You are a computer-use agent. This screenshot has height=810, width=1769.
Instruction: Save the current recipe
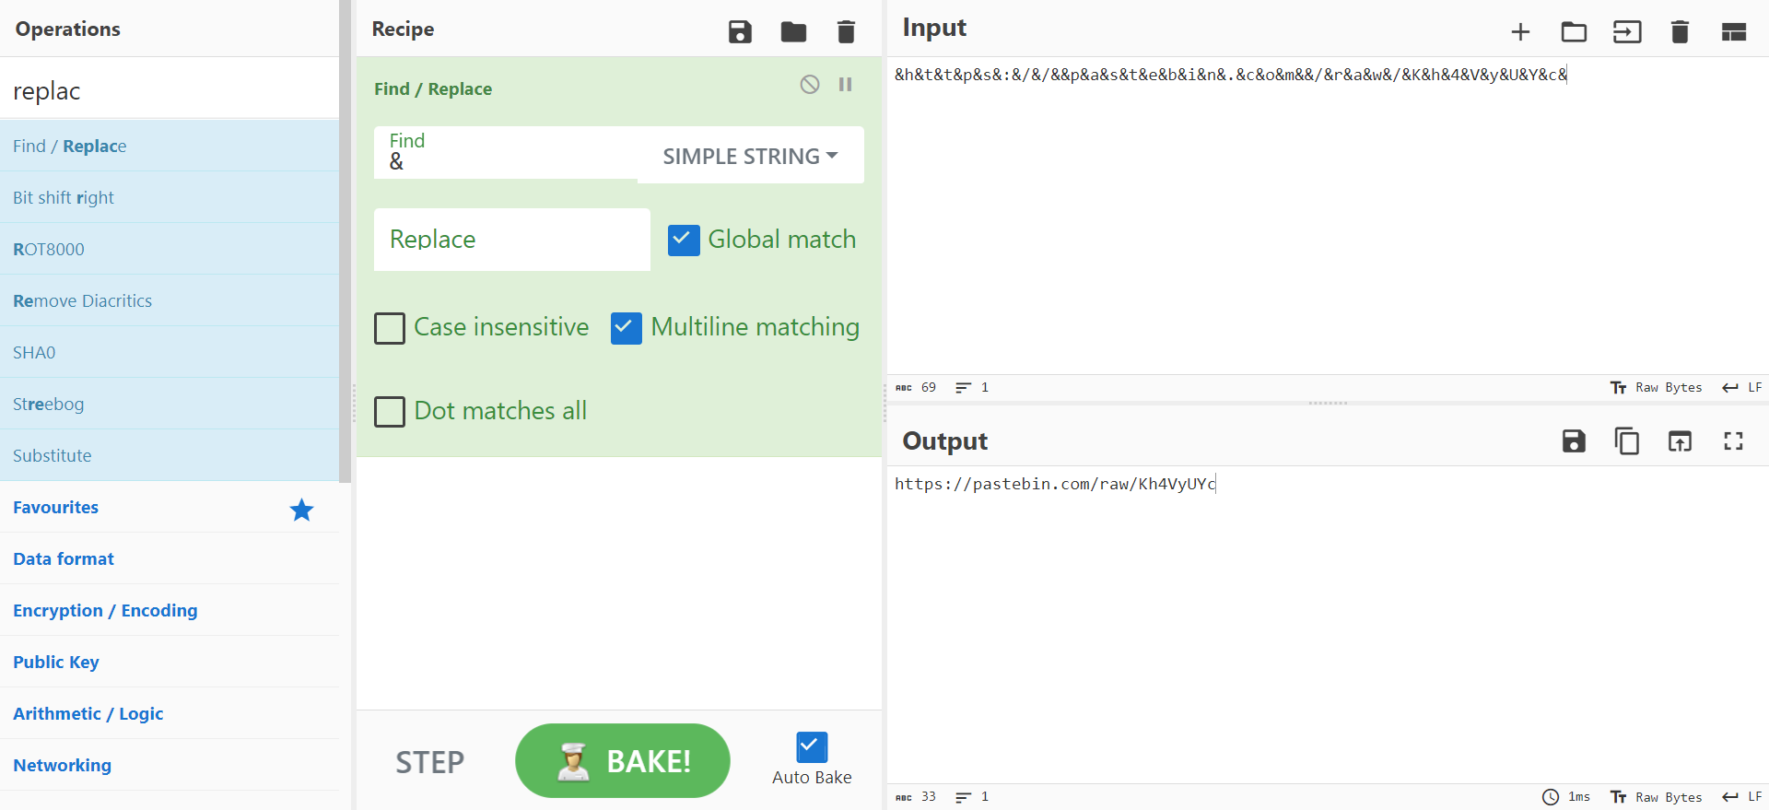pos(740,32)
